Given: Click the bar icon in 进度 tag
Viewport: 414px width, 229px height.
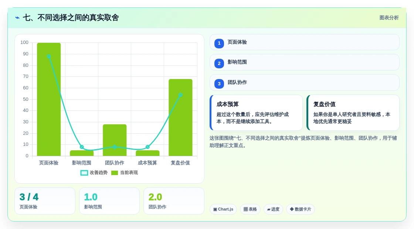Looking at the screenshot, I should click(269, 209).
